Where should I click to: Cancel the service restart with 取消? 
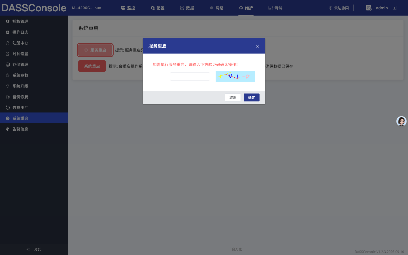(233, 97)
